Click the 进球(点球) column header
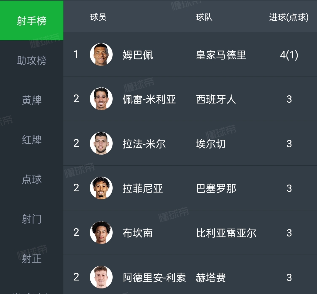Image resolution: width=317 pixels, height=294 pixels. coord(289,17)
